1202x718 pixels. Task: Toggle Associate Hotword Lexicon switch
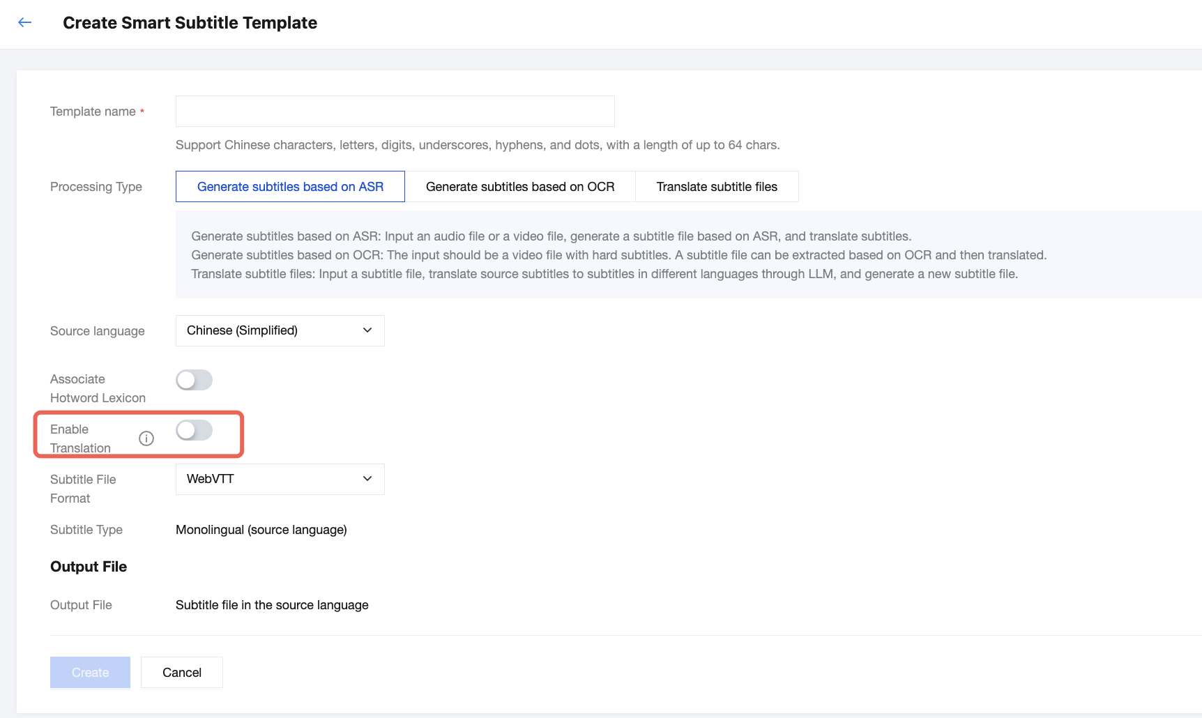194,380
